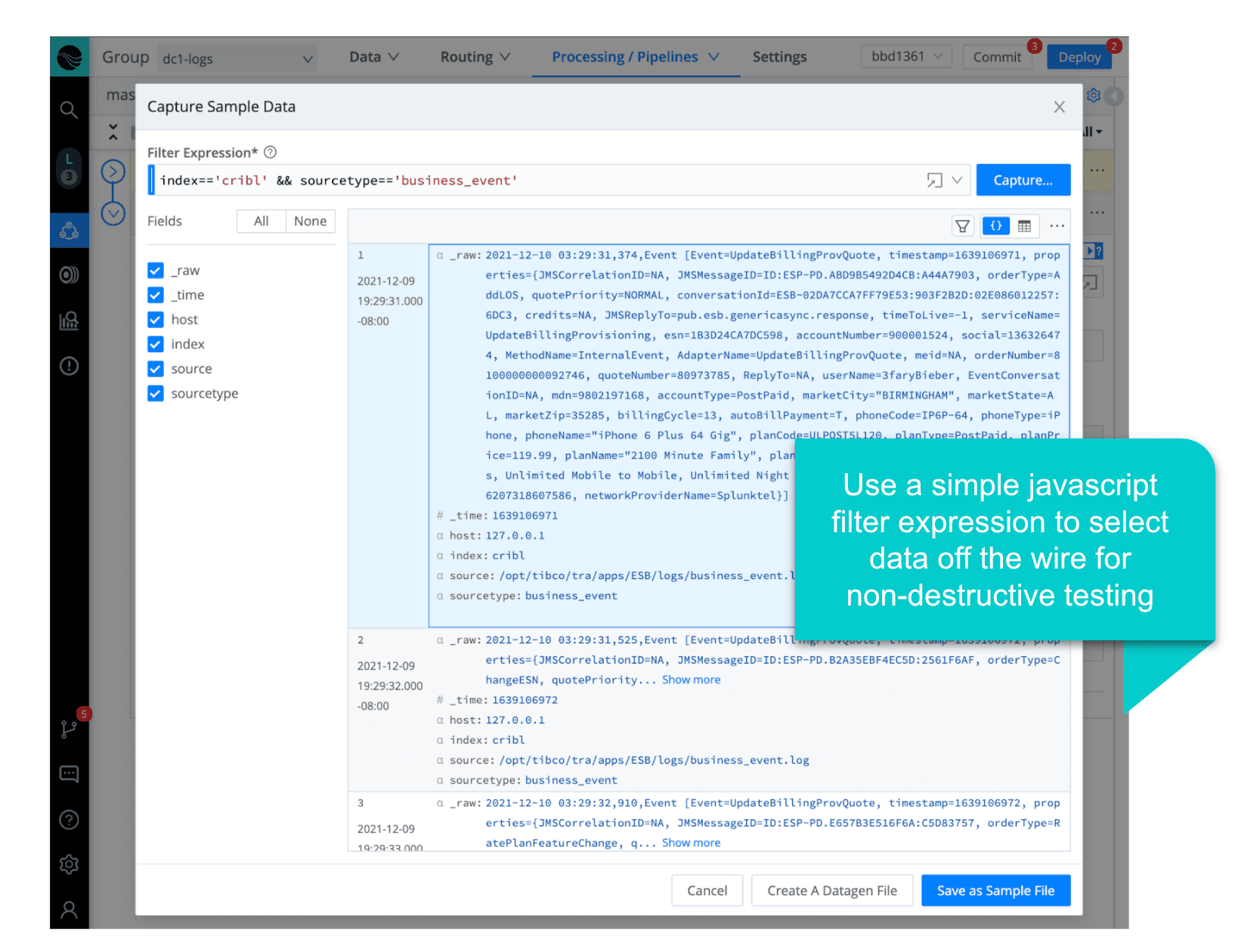Switch to JSON event view icon
1235x942 pixels.
click(995, 226)
